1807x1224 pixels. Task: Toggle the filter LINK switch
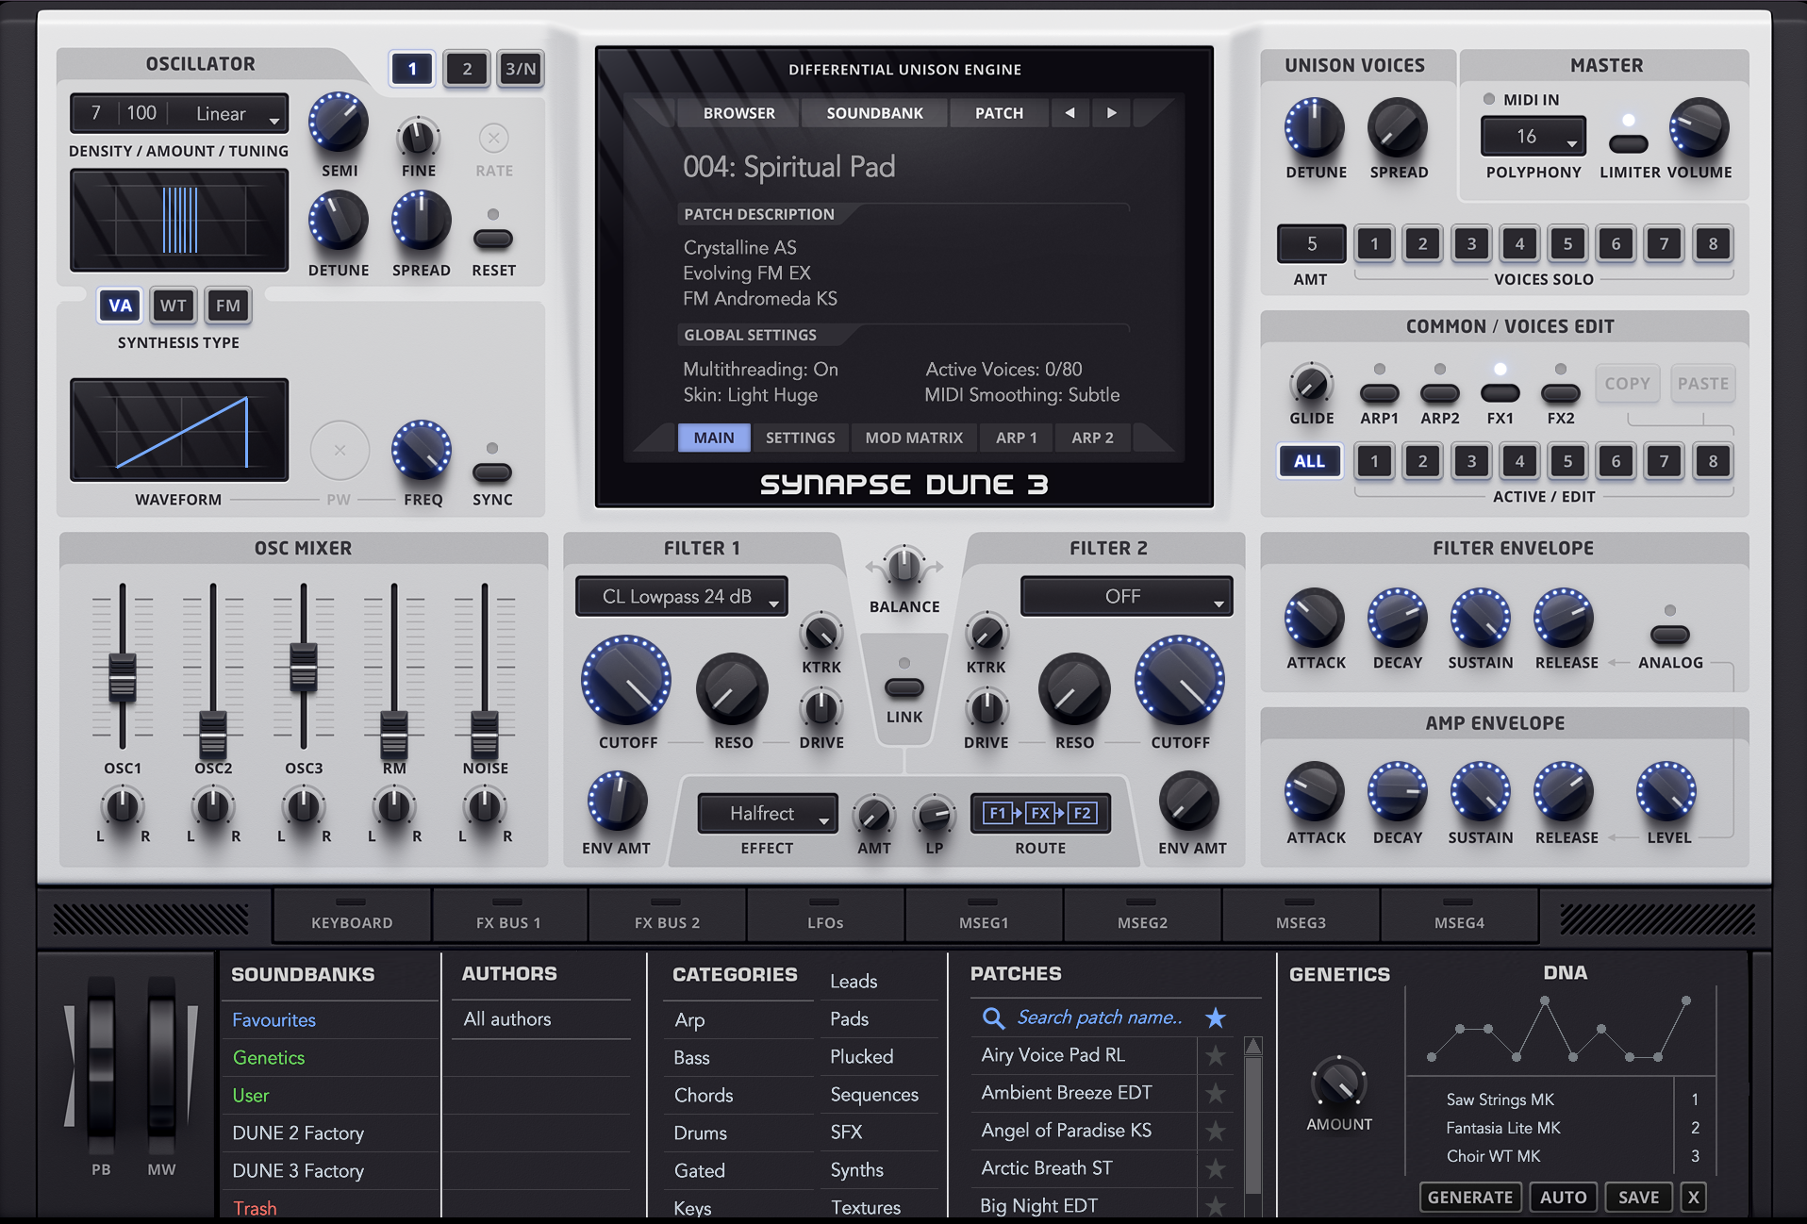(x=904, y=687)
